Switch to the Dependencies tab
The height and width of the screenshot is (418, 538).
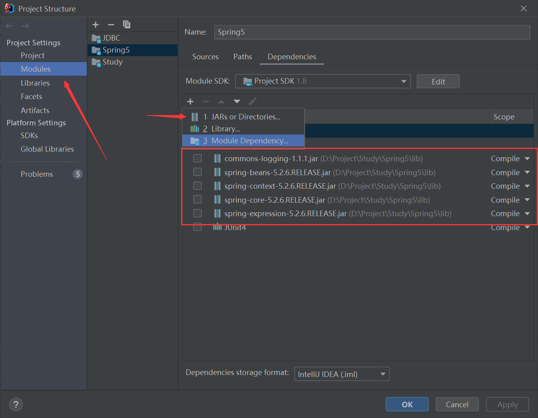pyautogui.click(x=292, y=57)
